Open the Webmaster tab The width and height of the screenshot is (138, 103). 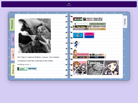12,24
